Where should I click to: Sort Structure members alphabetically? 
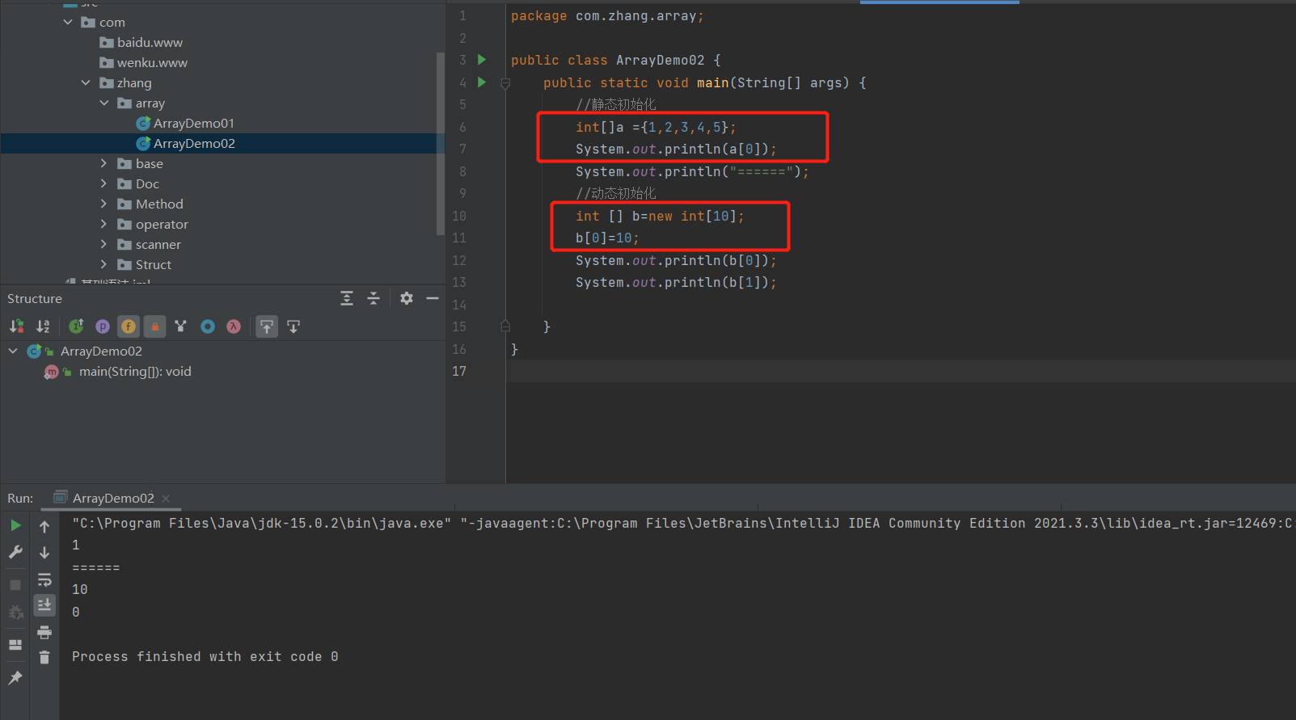click(43, 326)
